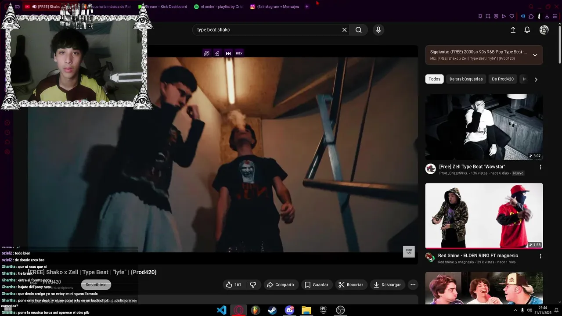Dislike the video with thumbs down
Screen dimensions: 562x316
click(x=253, y=285)
